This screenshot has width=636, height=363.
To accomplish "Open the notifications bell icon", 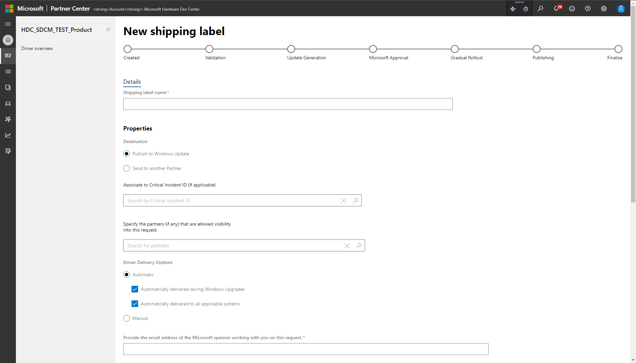I will (x=556, y=9).
